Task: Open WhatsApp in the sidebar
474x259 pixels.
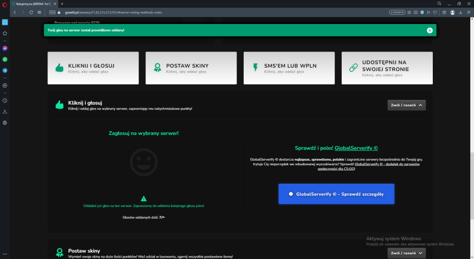Action: click(x=5, y=60)
